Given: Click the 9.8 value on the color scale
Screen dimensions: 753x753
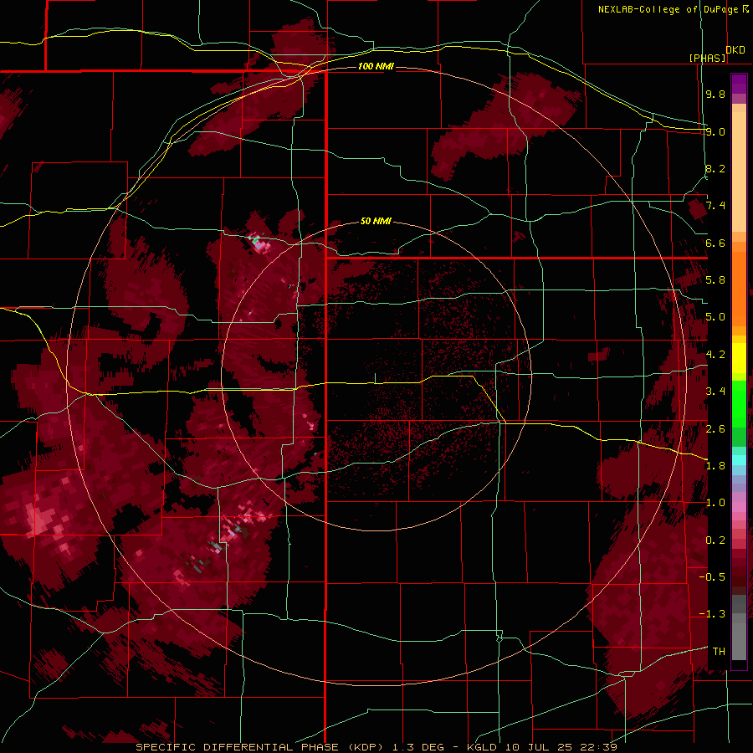Looking at the screenshot, I should tap(715, 95).
